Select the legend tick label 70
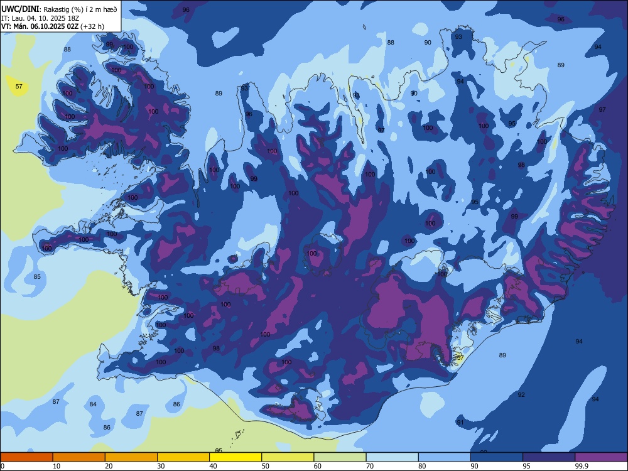Image resolution: width=628 pixels, height=471 pixels. [x=370, y=466]
